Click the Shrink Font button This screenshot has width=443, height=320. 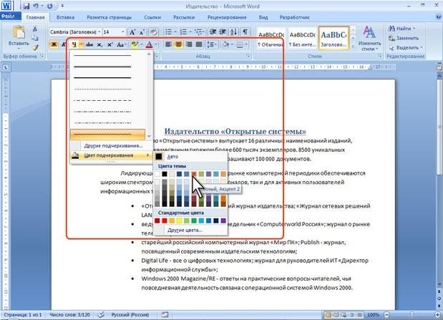[x=142, y=32]
